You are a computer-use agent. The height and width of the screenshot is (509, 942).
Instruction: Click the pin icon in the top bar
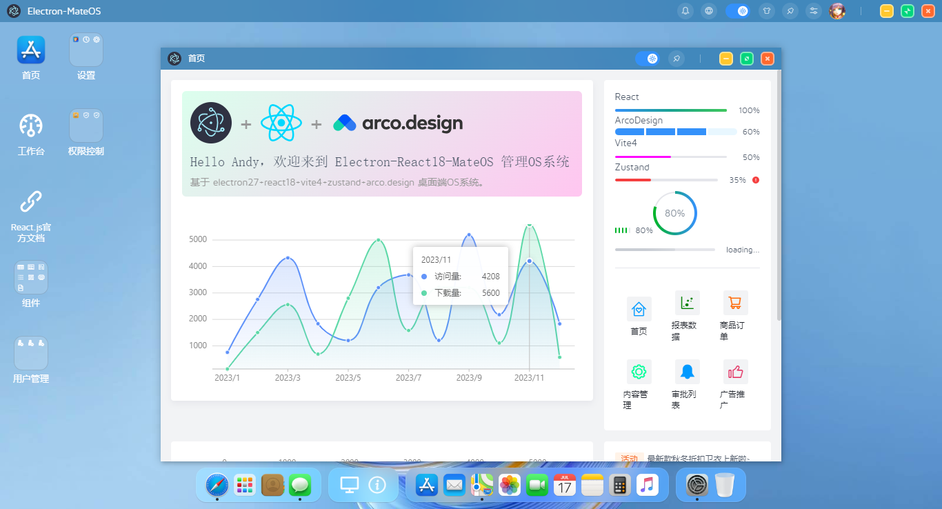[791, 11]
